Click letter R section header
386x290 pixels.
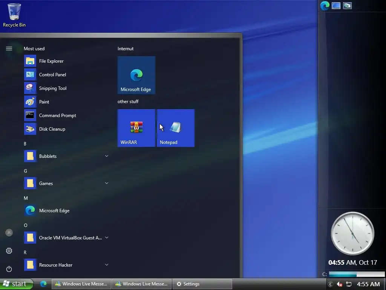coord(25,252)
